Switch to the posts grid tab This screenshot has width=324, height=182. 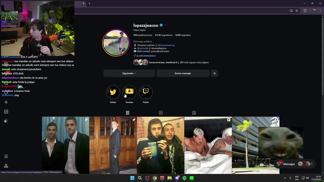(x=128, y=113)
